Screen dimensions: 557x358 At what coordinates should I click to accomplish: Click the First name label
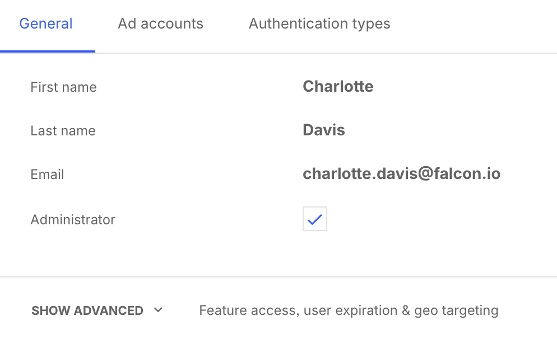63,87
